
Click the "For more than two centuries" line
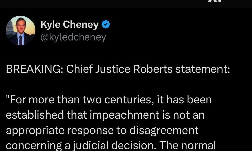(108, 100)
